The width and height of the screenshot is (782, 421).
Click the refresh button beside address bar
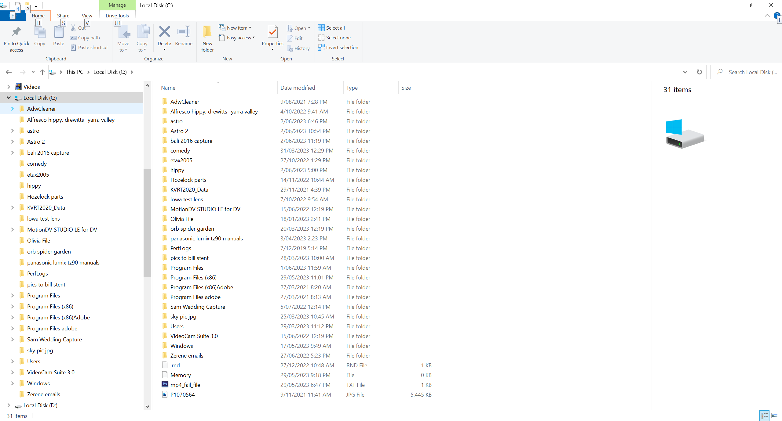(x=699, y=72)
